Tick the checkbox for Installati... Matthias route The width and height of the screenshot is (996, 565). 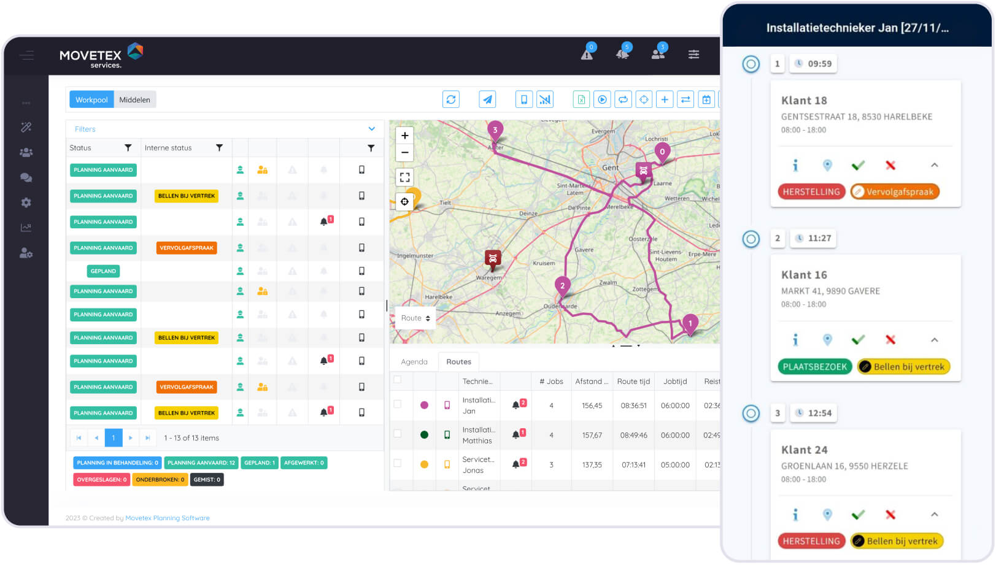click(398, 434)
